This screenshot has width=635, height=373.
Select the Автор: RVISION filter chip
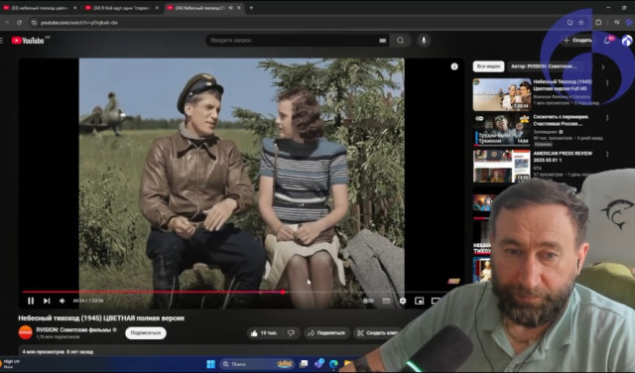(x=545, y=66)
